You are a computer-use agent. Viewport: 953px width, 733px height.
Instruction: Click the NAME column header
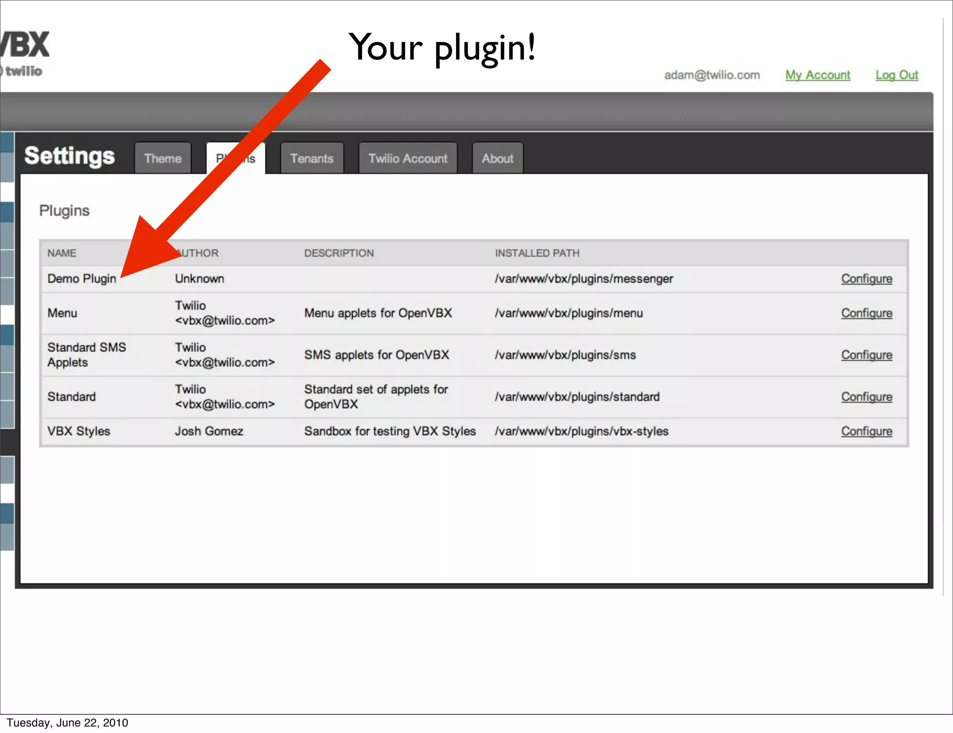[62, 253]
